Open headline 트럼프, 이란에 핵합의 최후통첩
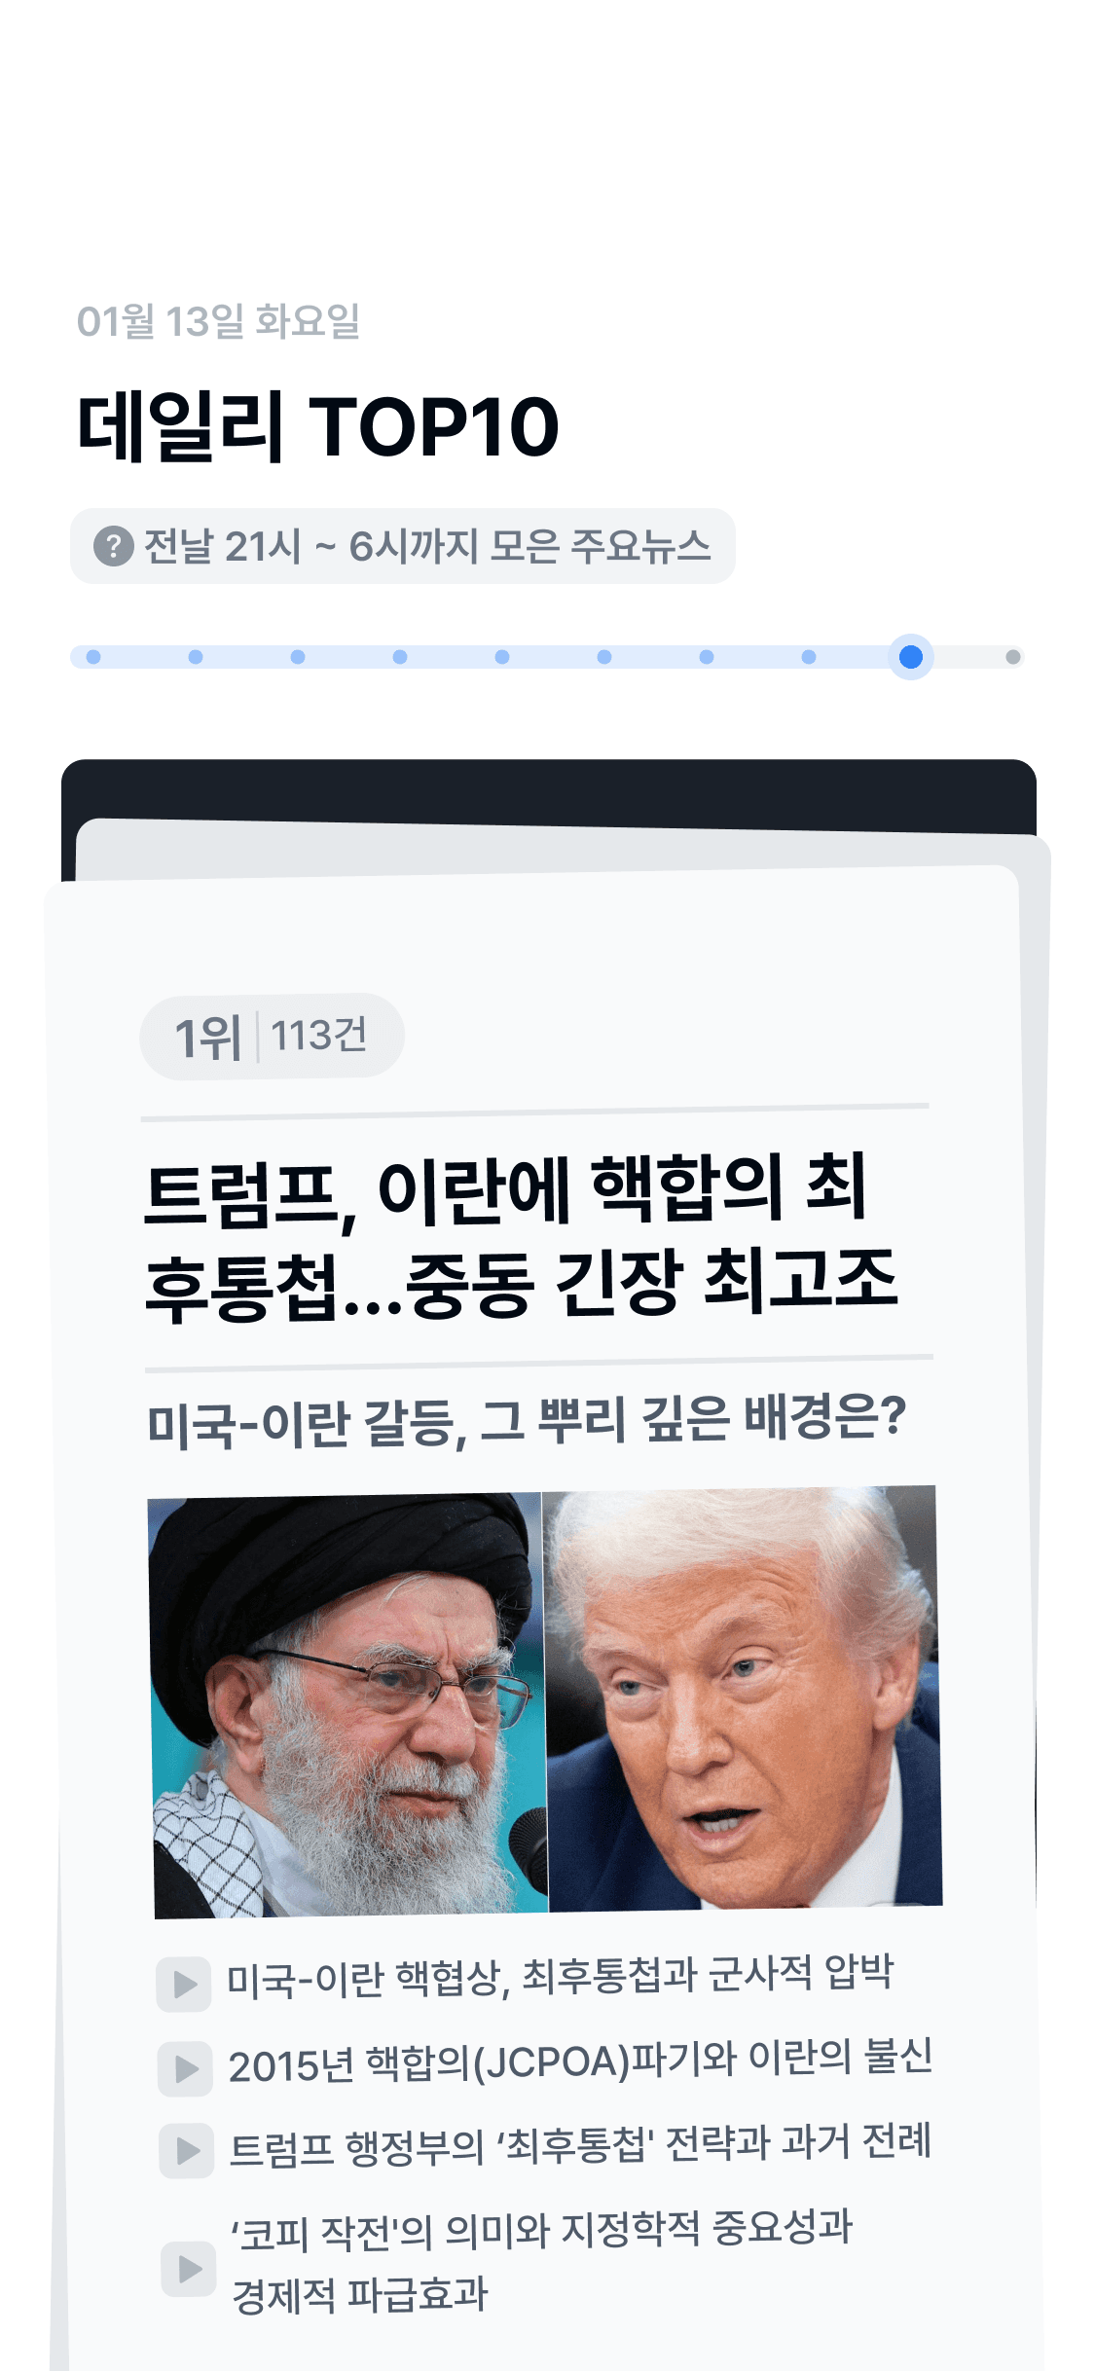The height and width of the screenshot is (2371, 1095). click(521, 1234)
